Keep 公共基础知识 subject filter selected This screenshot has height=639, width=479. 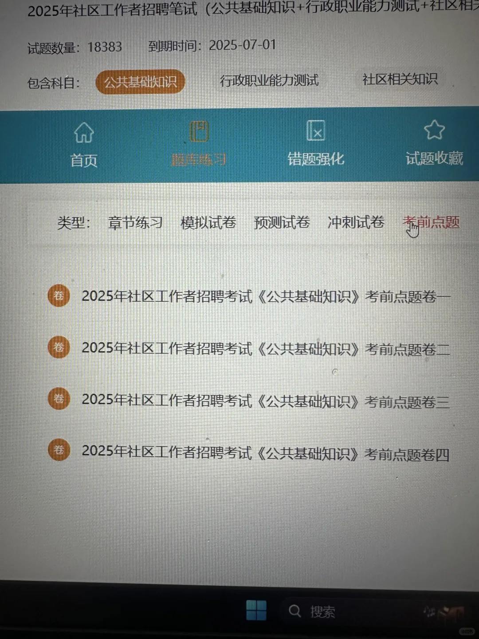(x=140, y=82)
